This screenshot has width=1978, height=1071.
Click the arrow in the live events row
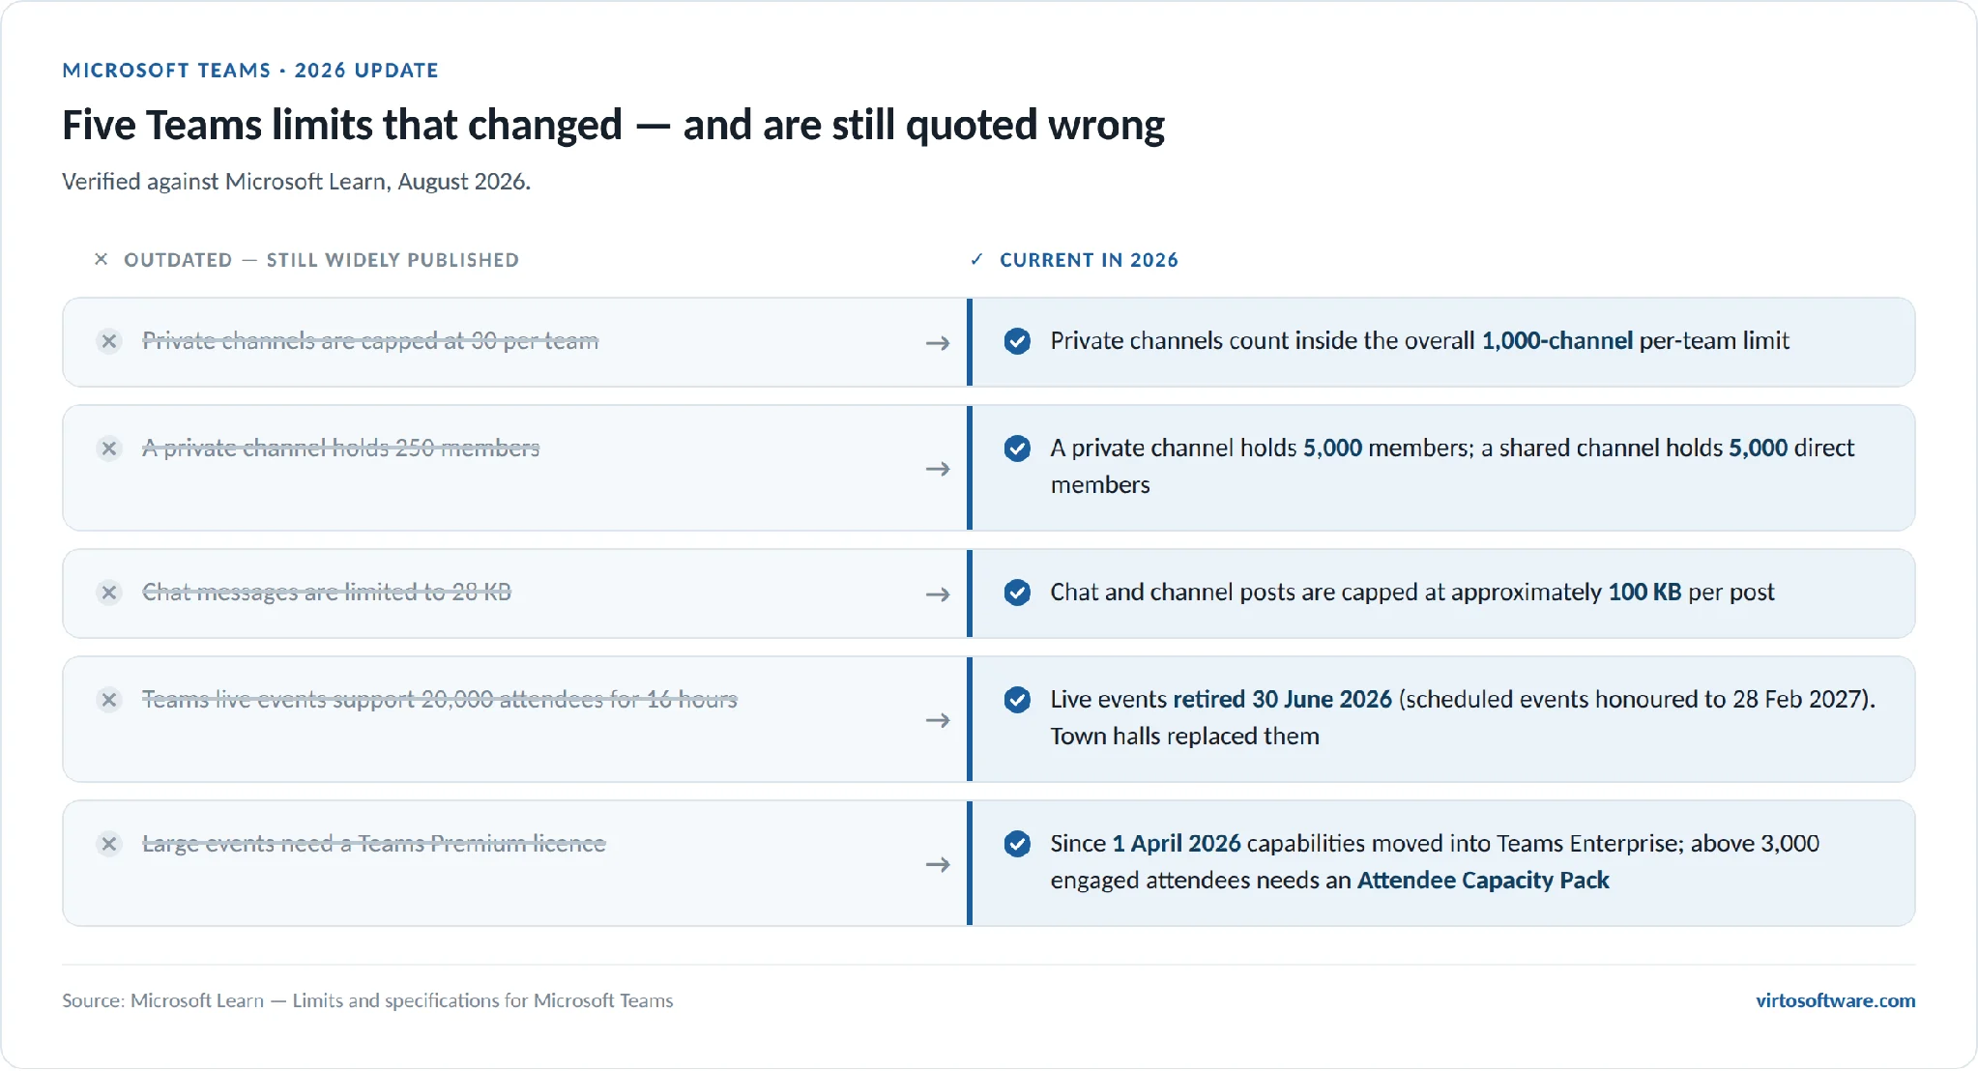pos(938,720)
